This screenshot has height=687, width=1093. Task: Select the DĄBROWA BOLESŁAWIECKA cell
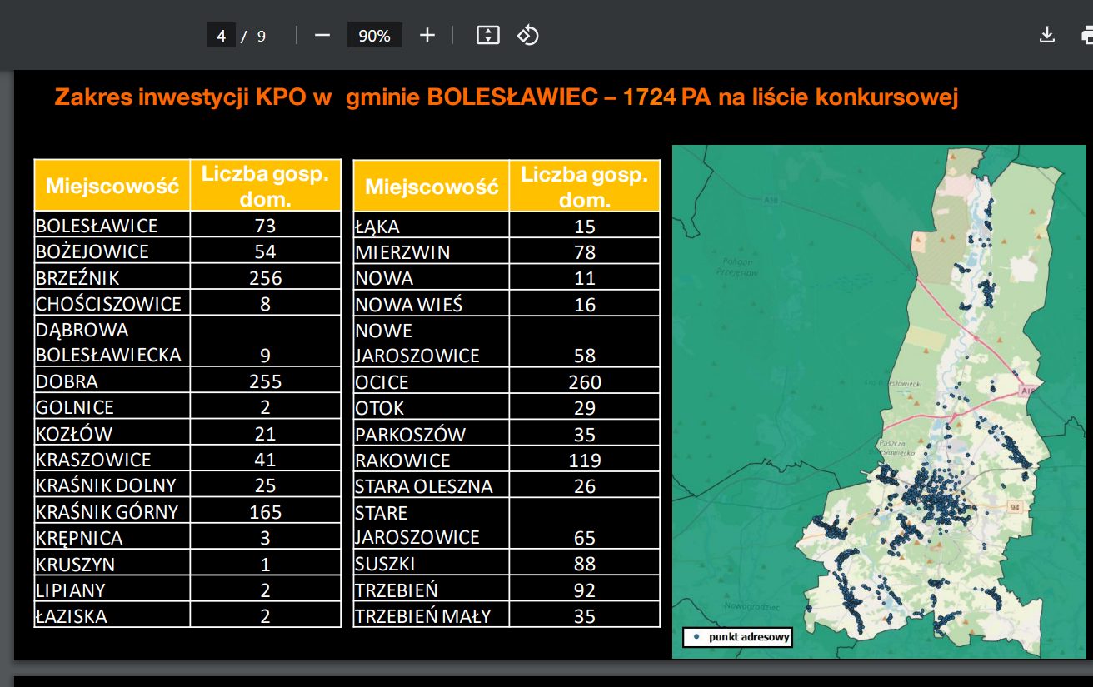pos(112,341)
